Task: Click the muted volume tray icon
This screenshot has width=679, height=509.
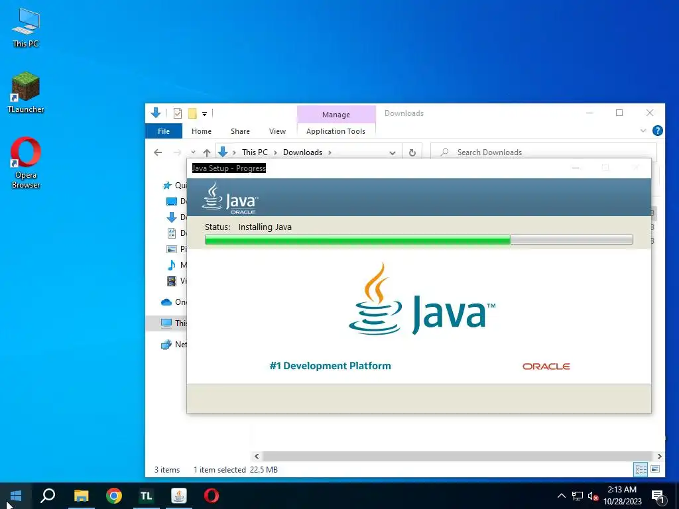Action: pyautogui.click(x=593, y=496)
